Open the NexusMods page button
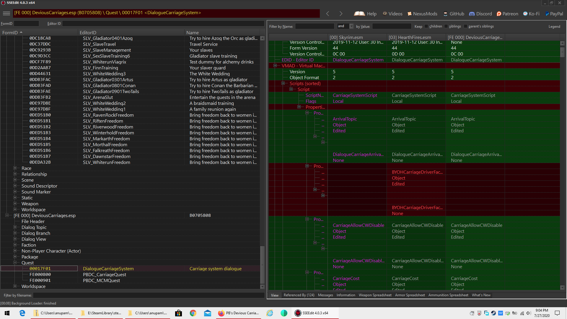Viewport: 567px width, 319px height. pyautogui.click(x=422, y=14)
